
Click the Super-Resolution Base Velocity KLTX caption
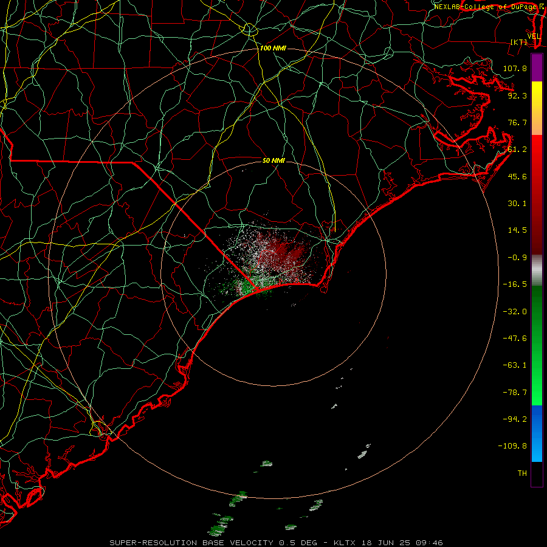point(276,543)
